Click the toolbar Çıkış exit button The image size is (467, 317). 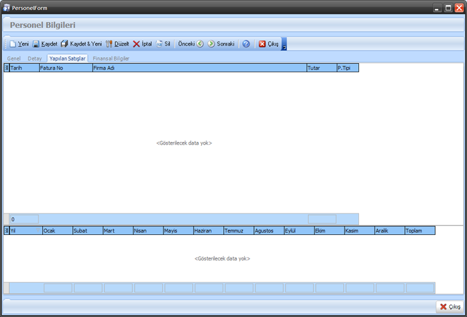(x=268, y=44)
